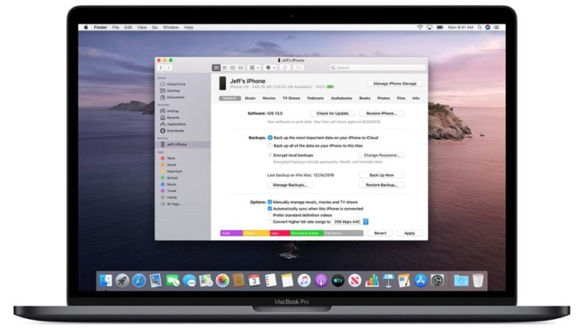The image size is (587, 332).
Task: Click Back Up Now button
Action: [x=382, y=175]
